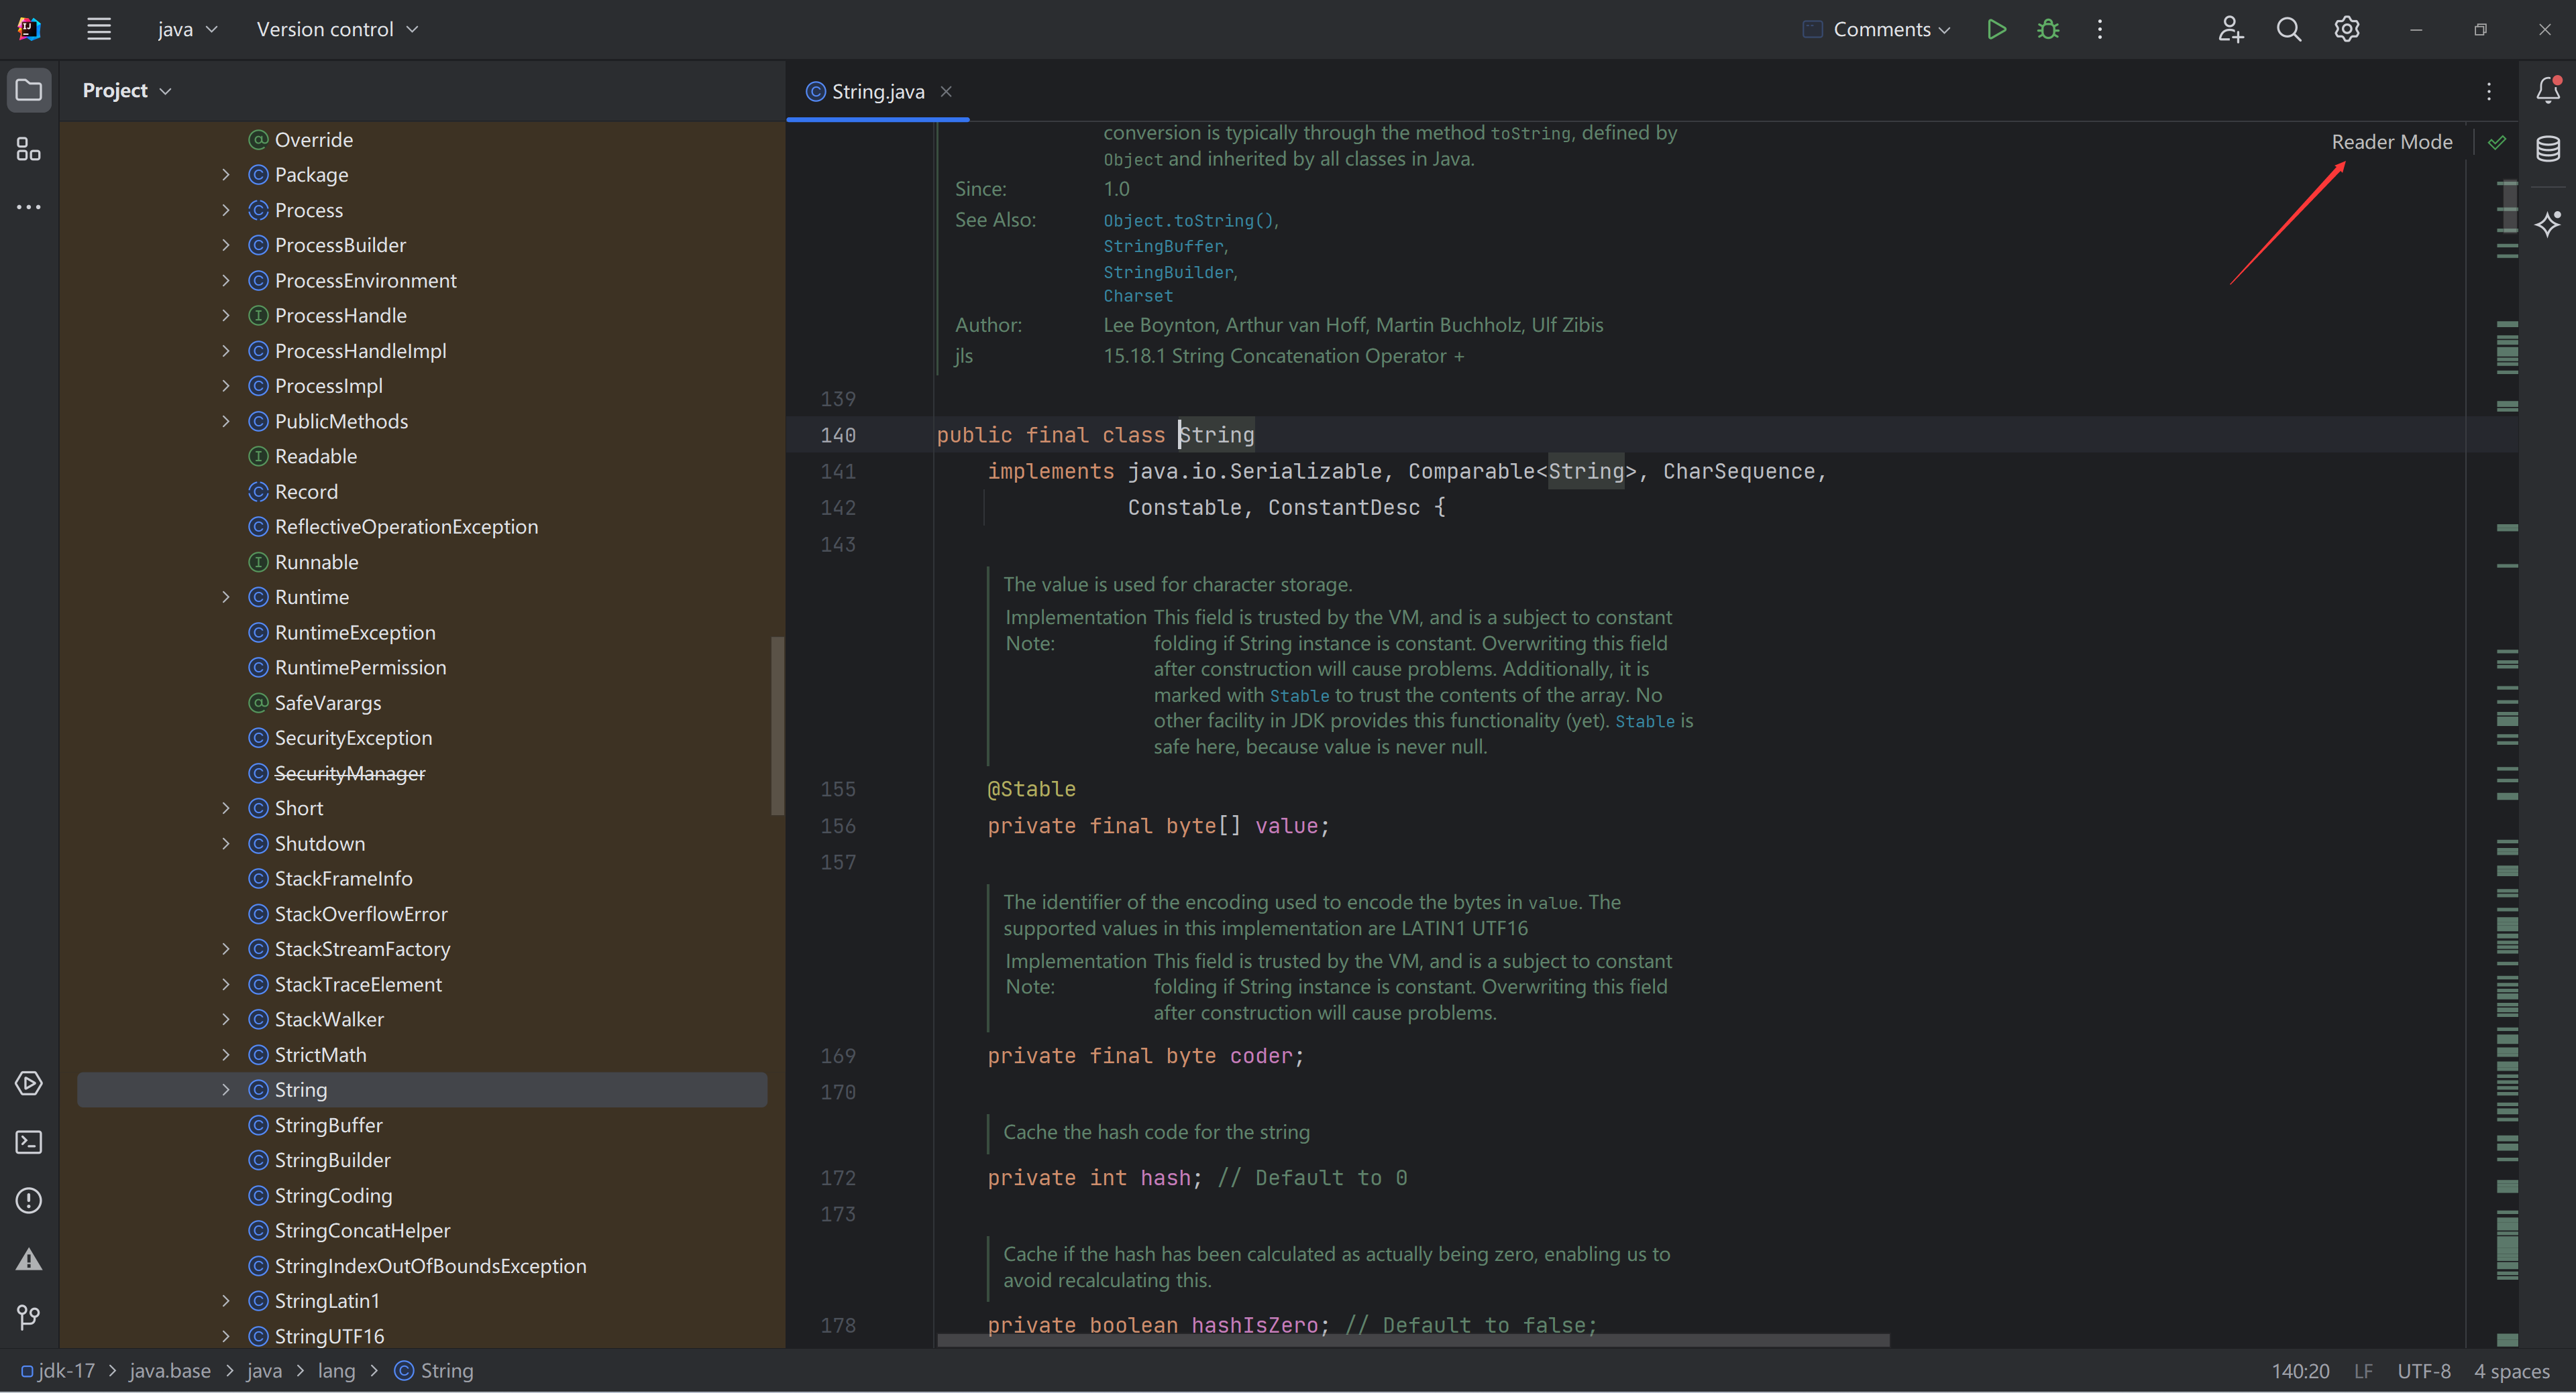Select RuntimeException in the project tree
Viewport: 2576px width, 1393px height.
pyautogui.click(x=355, y=633)
